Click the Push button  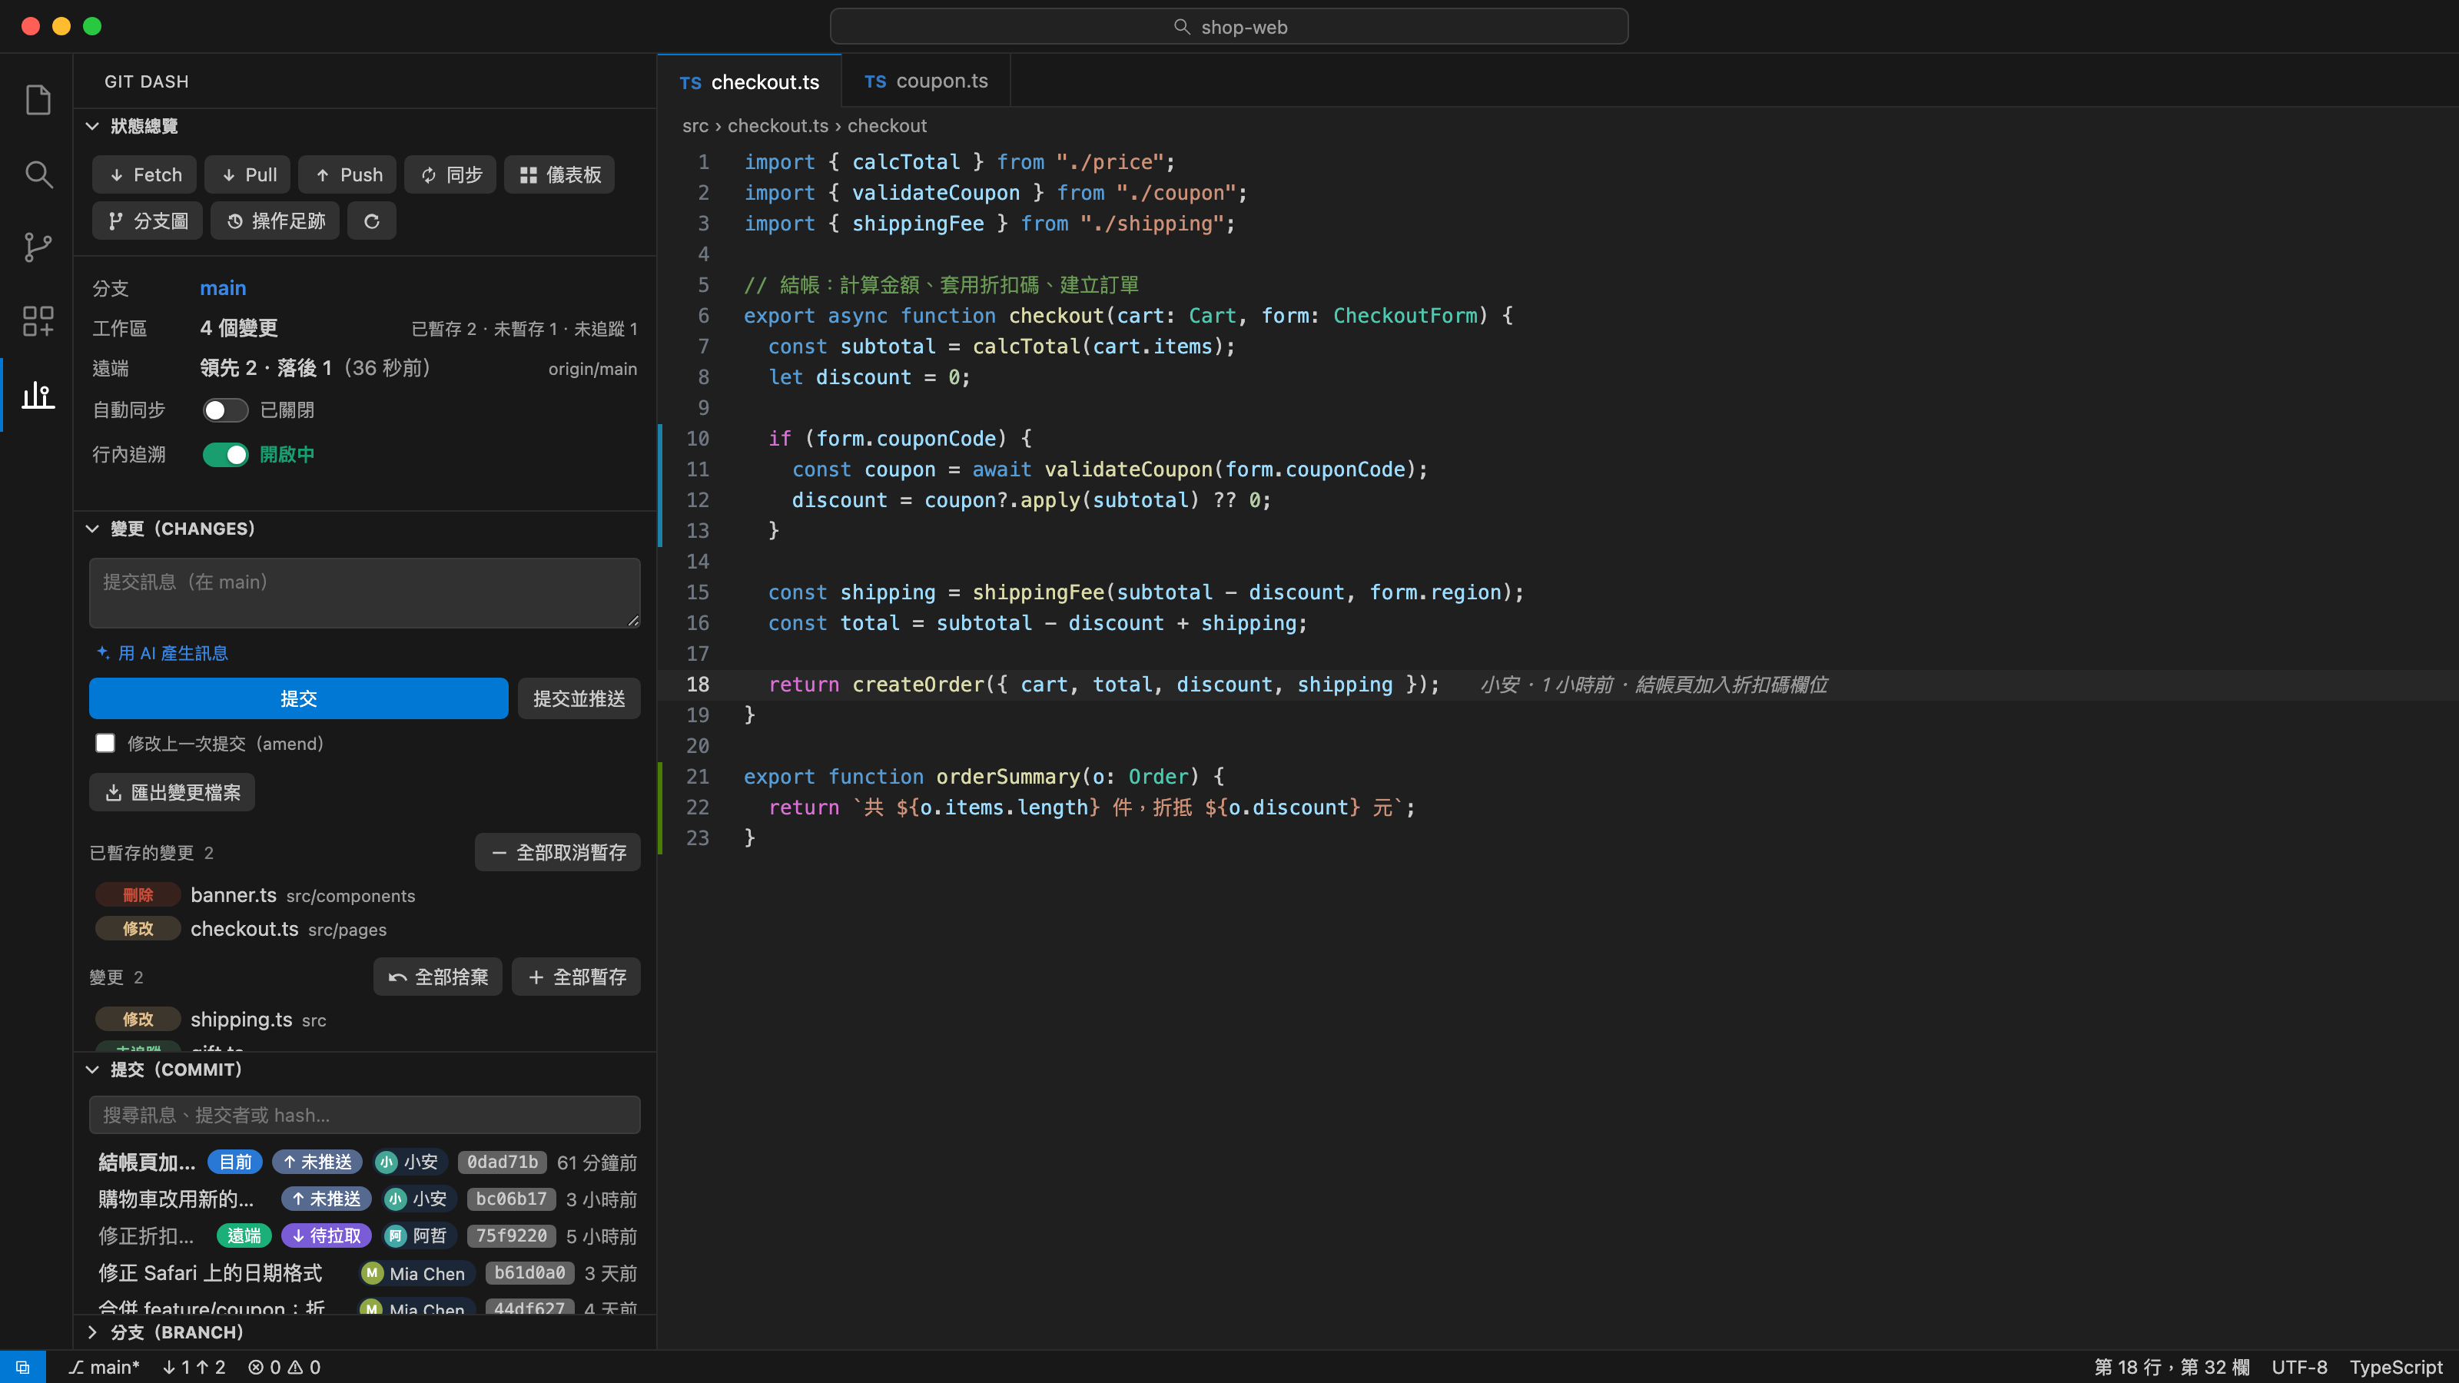[348, 174]
